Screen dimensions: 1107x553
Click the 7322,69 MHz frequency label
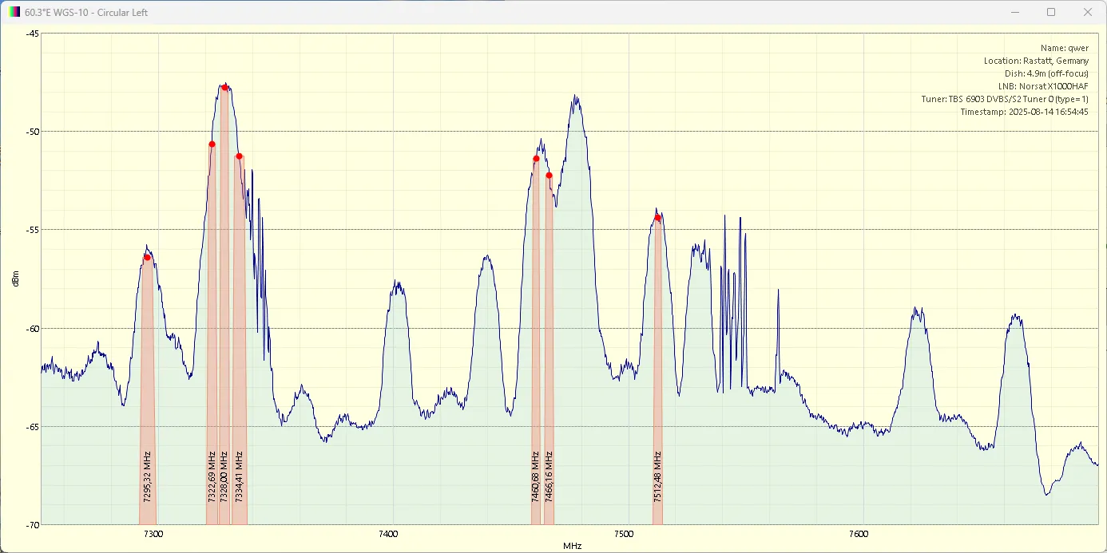click(212, 476)
